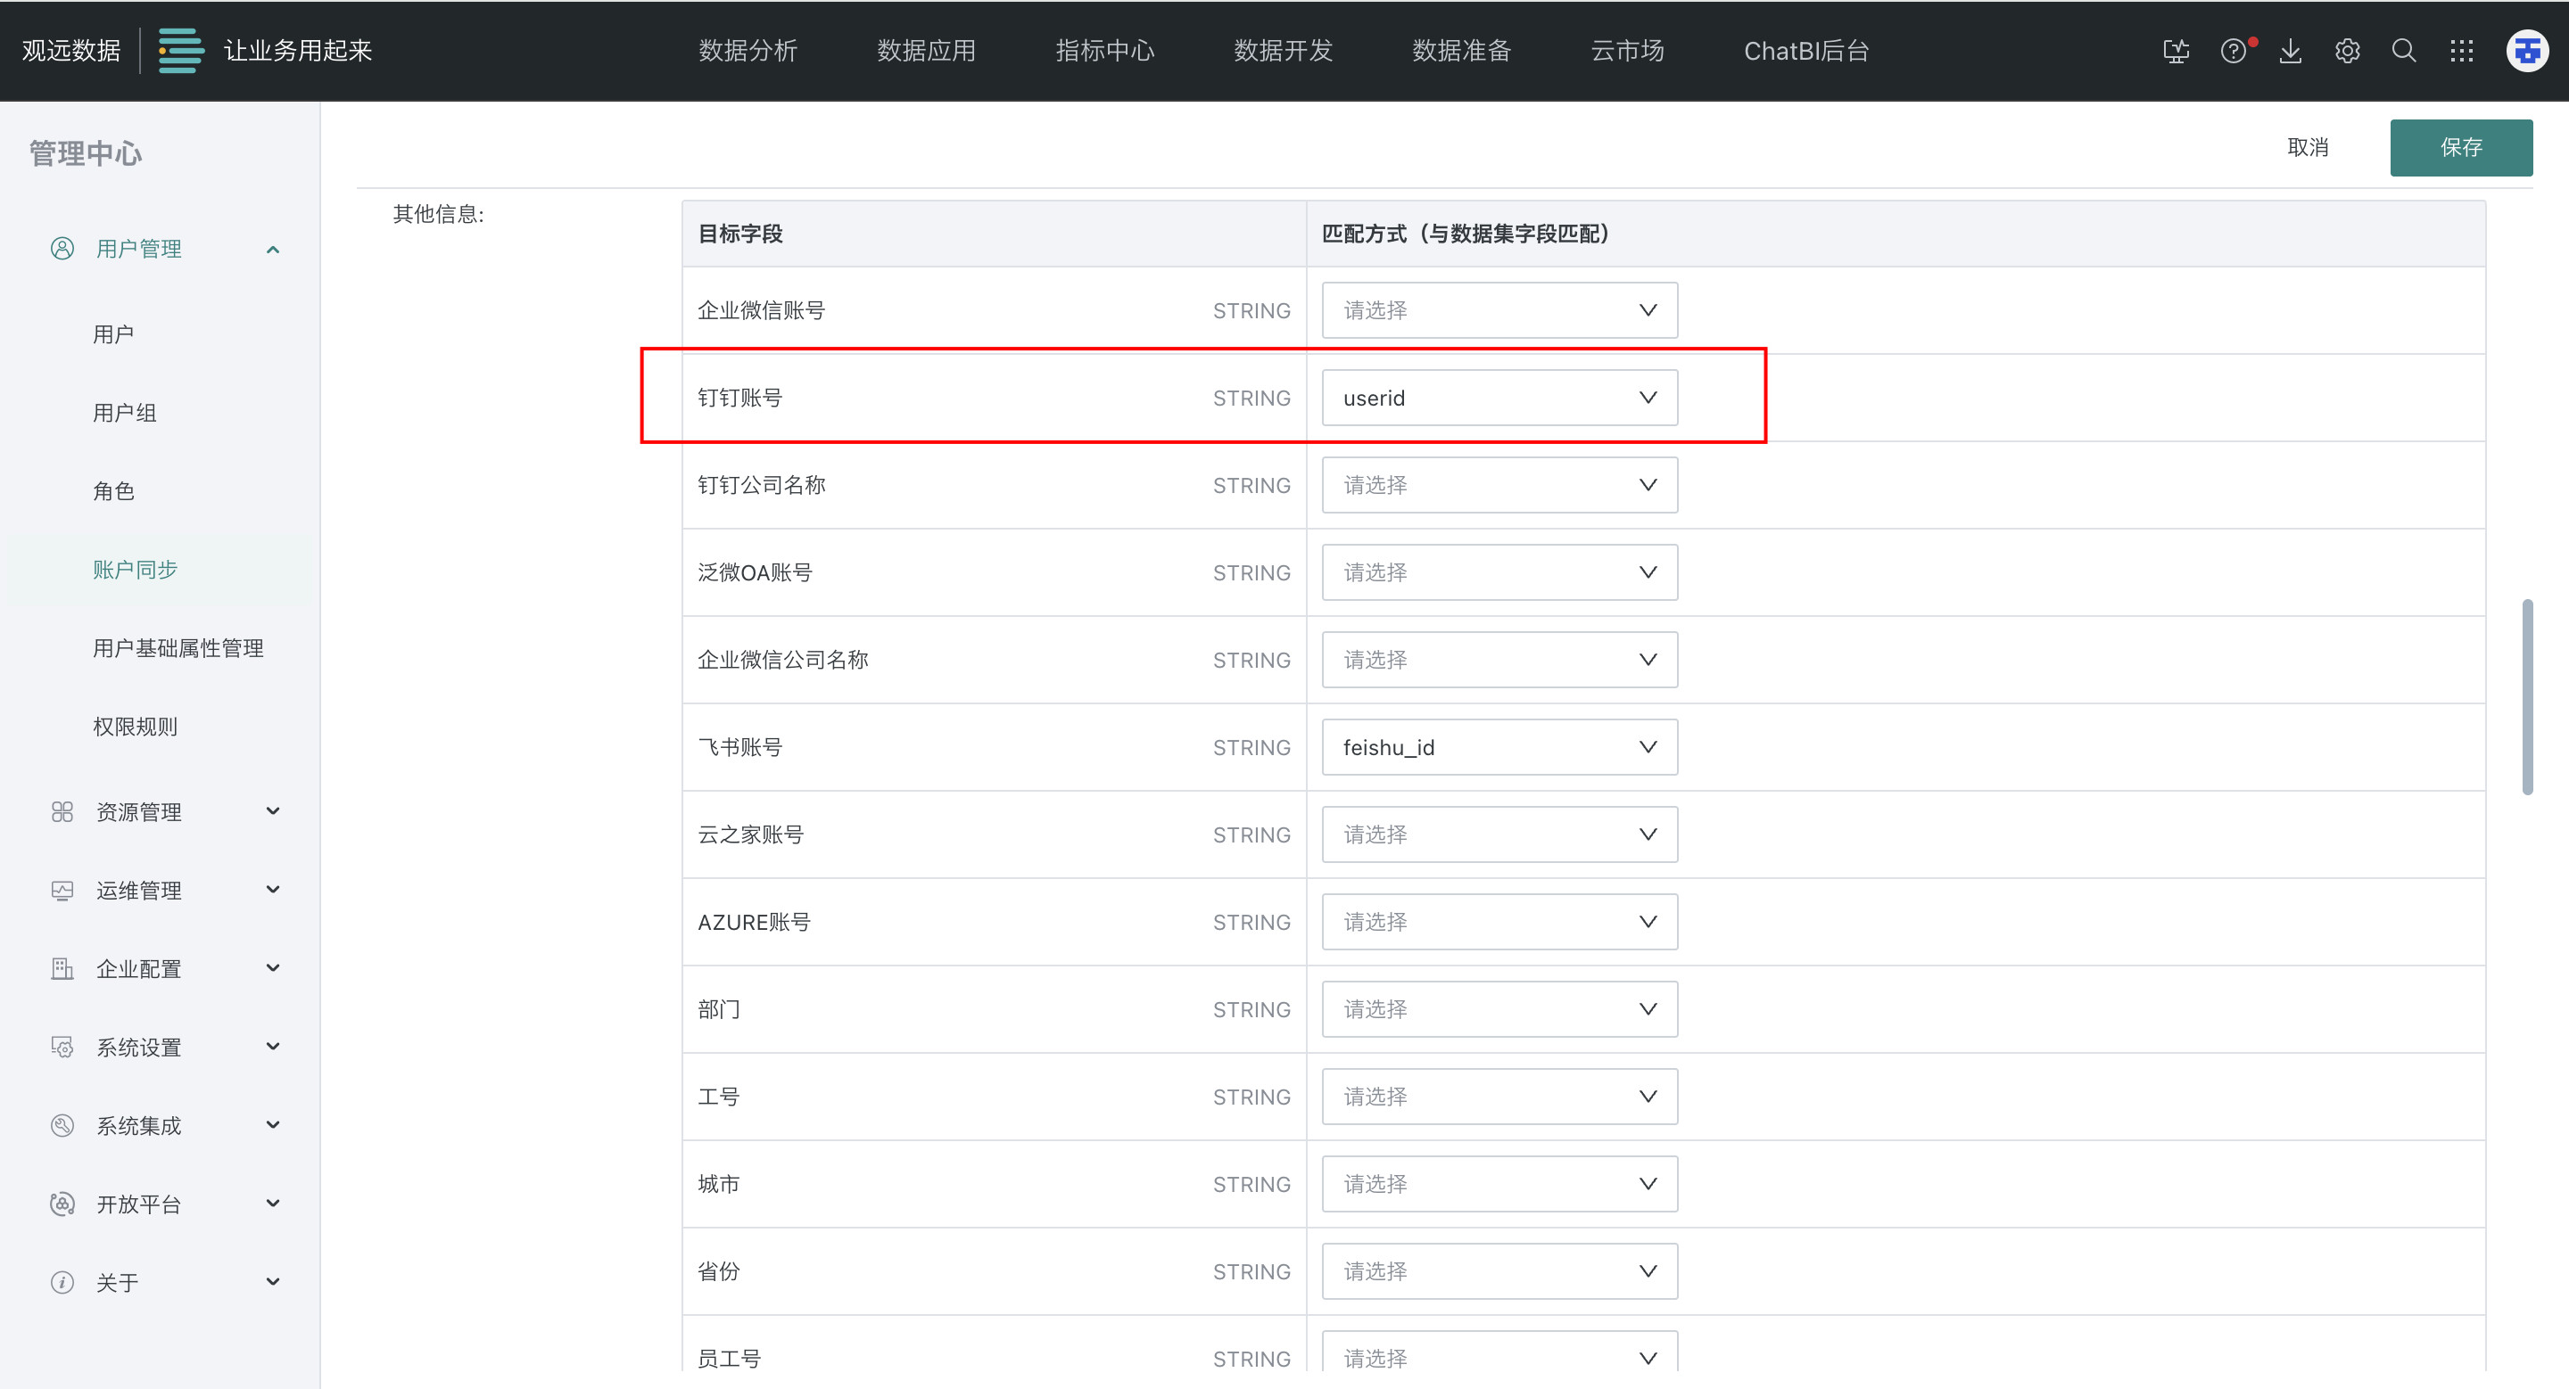The image size is (2569, 1389).
Task: Expand the 资源管理 sidebar section
Action: click(272, 811)
